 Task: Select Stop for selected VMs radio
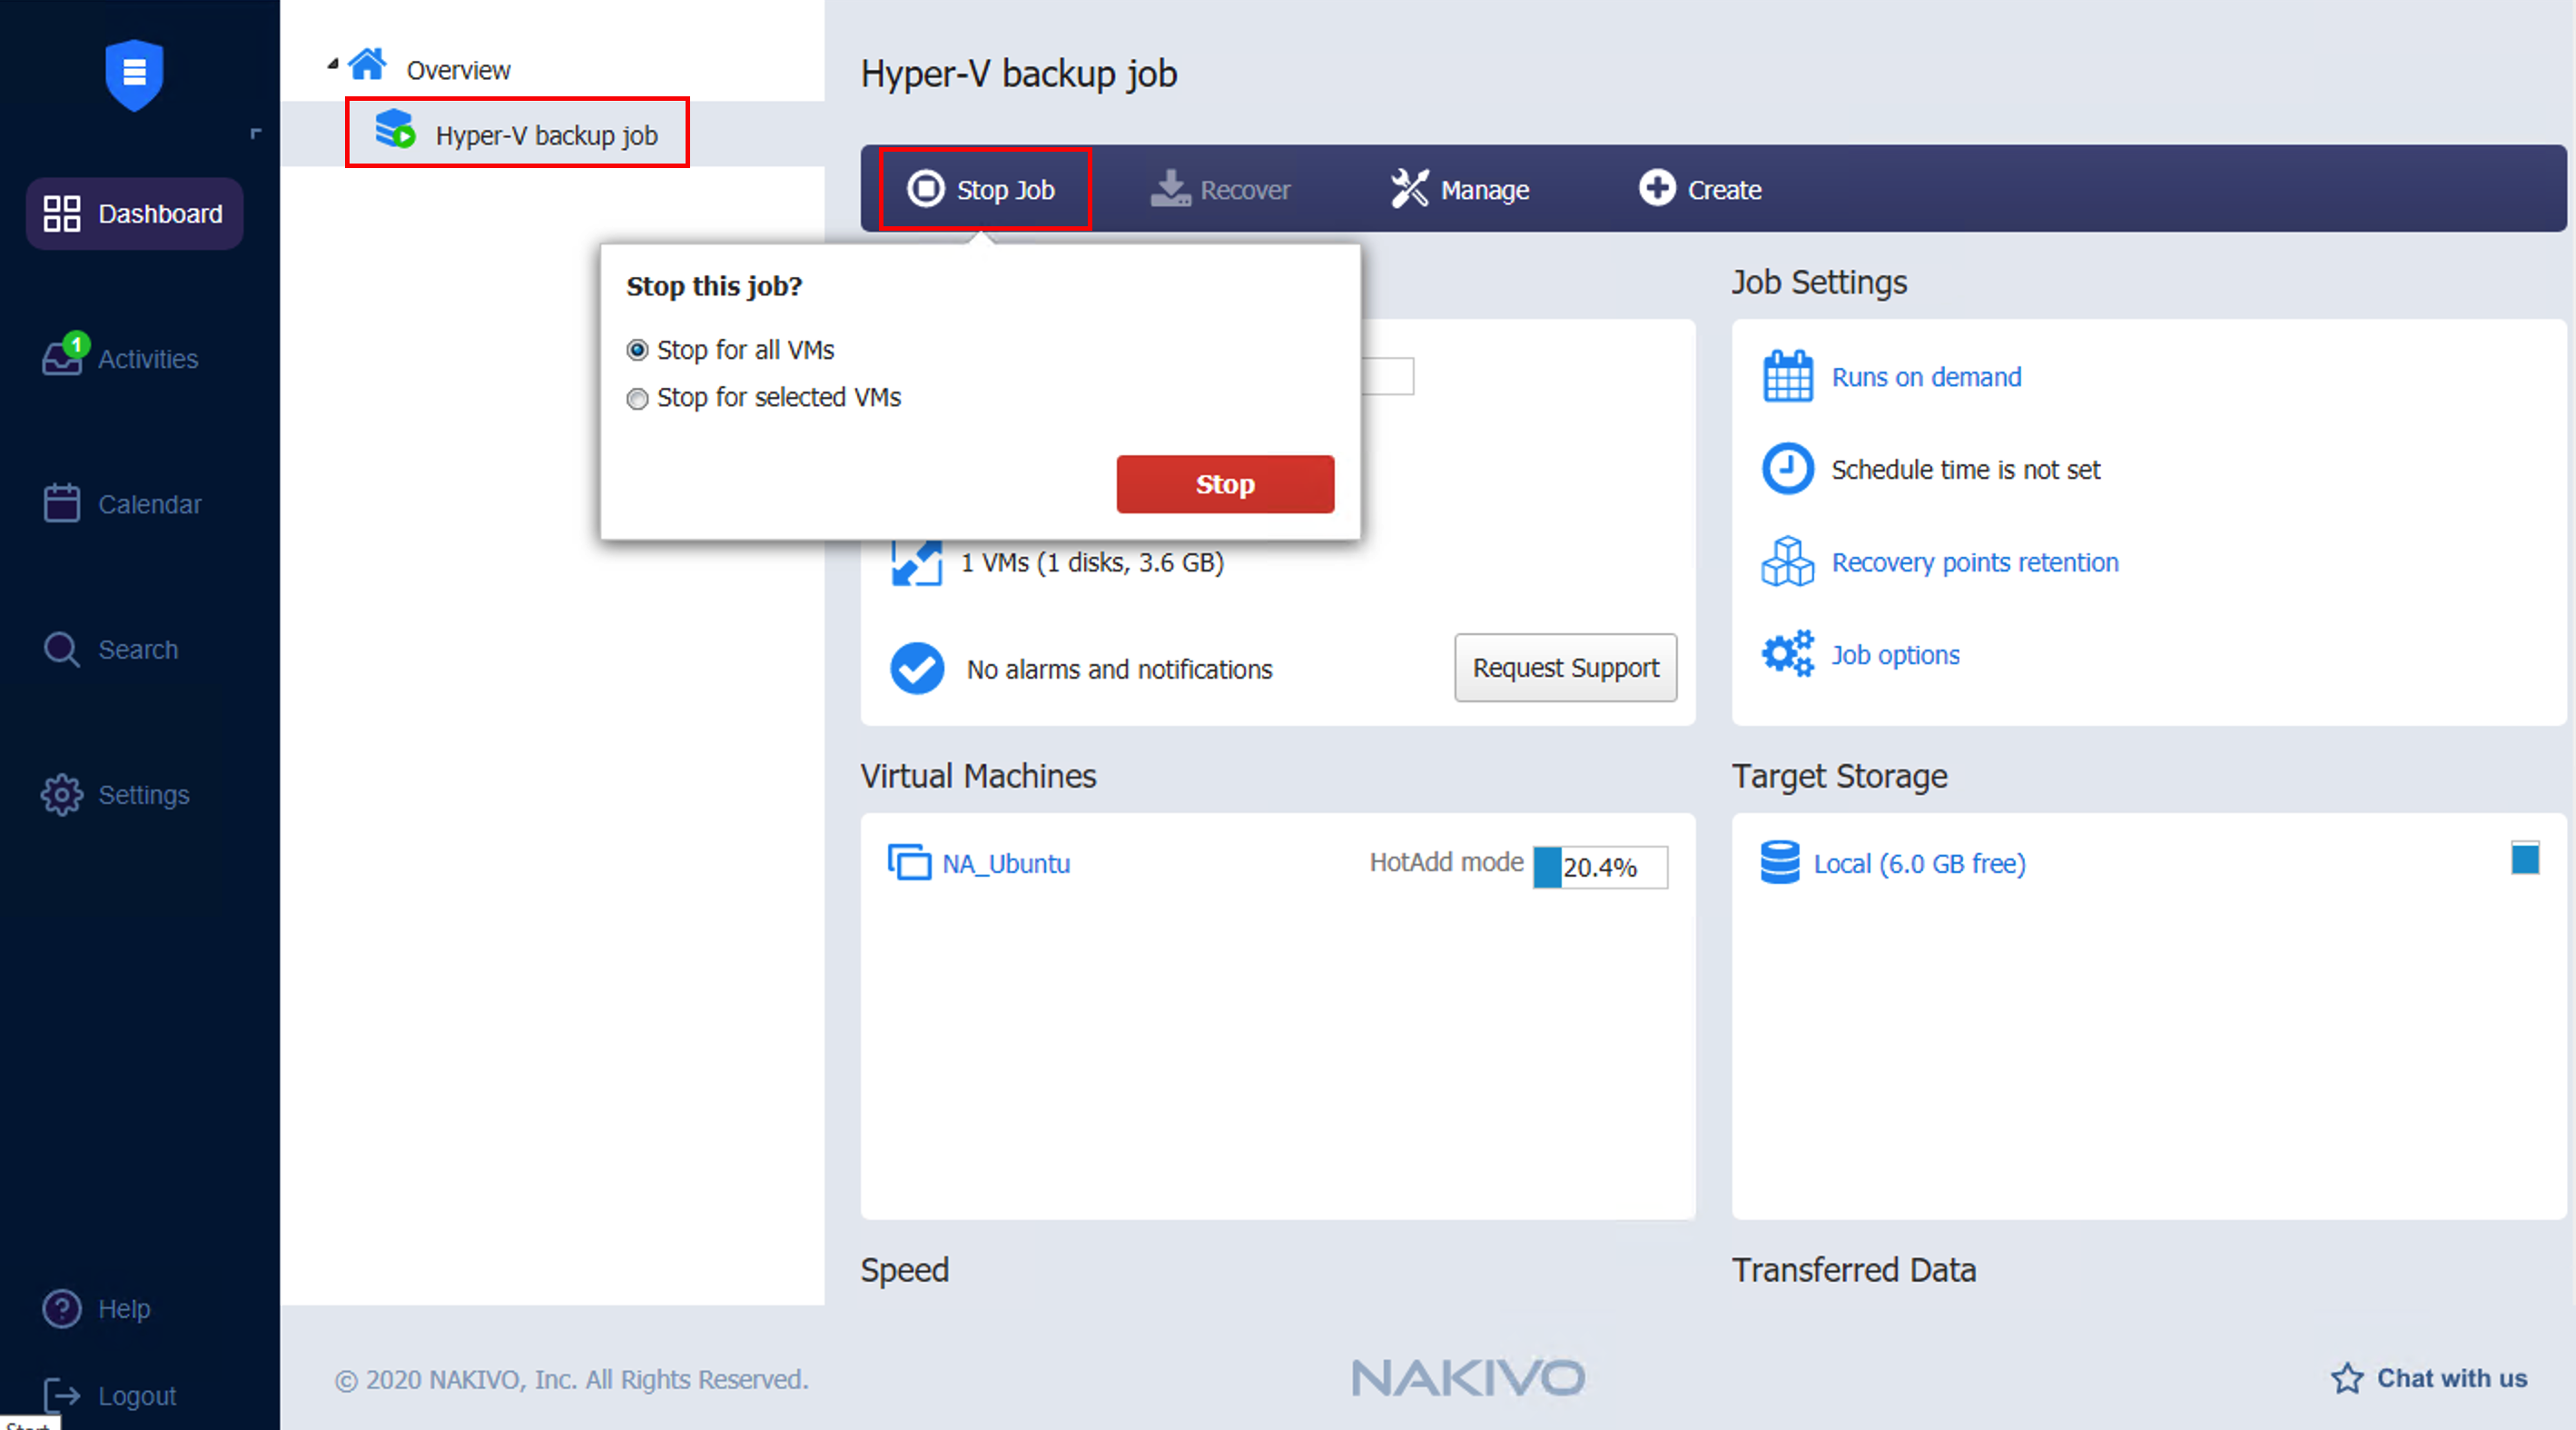pyautogui.click(x=637, y=398)
